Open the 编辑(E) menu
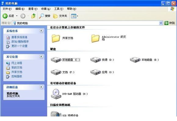The width and height of the screenshot is (177, 121). coord(20,9)
